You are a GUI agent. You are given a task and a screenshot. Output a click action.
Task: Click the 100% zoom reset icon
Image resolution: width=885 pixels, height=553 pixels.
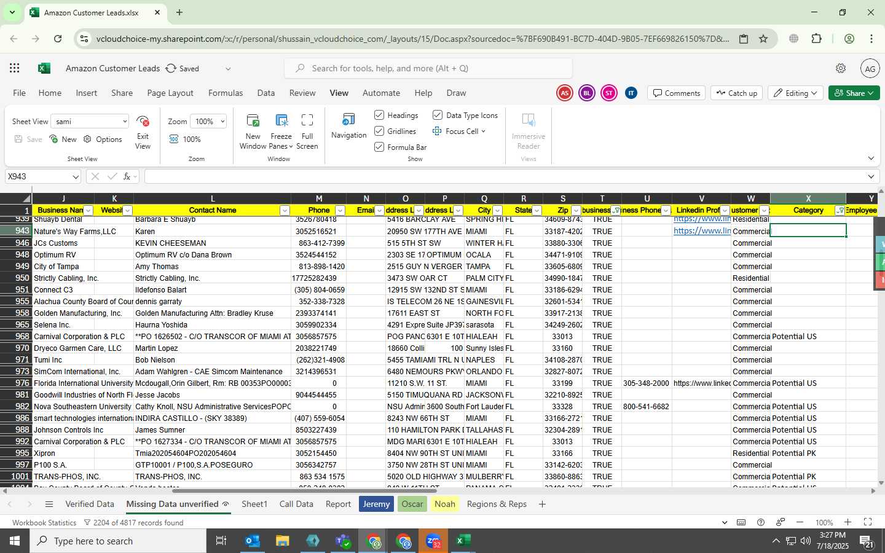click(174, 139)
